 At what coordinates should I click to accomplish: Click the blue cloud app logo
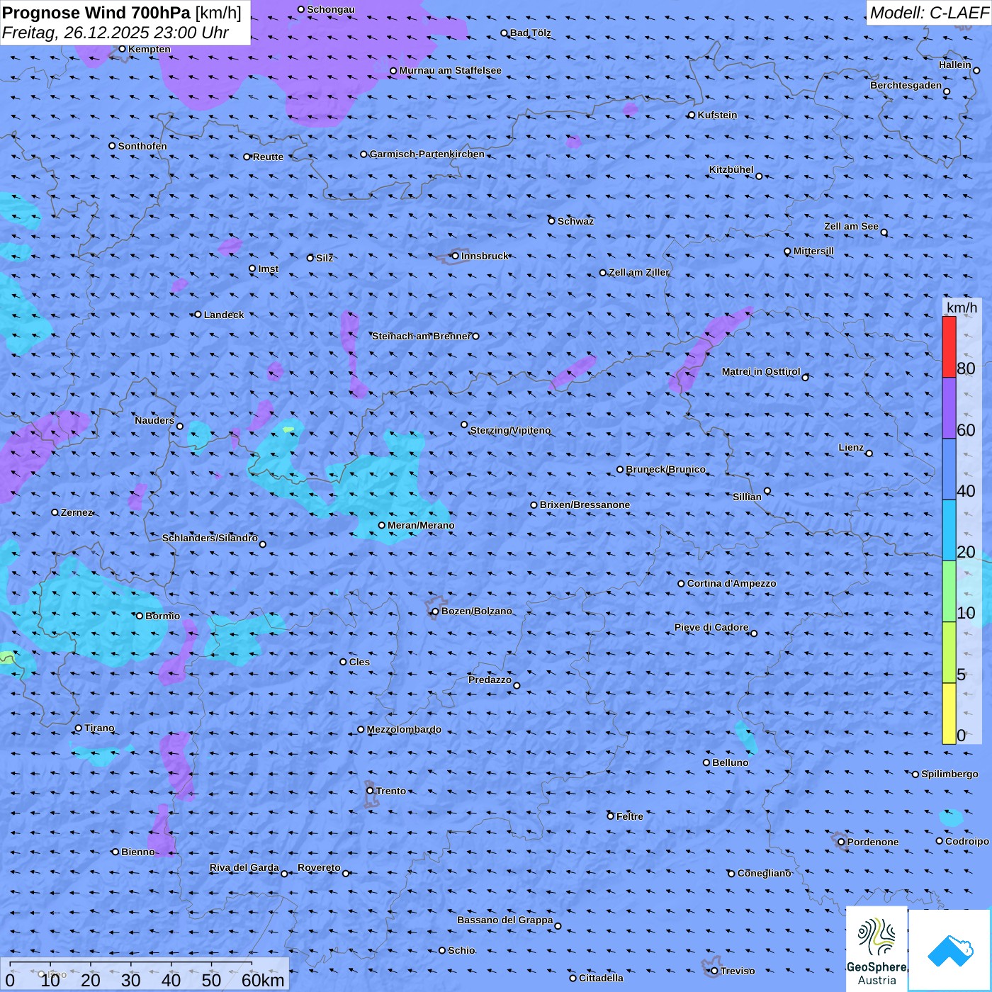coord(950,950)
